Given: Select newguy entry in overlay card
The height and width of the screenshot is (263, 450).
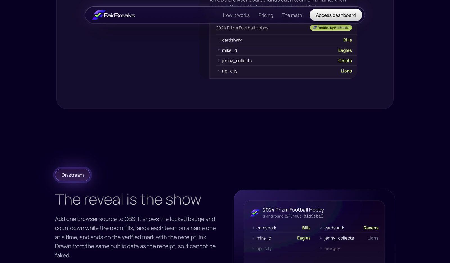Looking at the screenshot, I should click(x=348, y=248).
